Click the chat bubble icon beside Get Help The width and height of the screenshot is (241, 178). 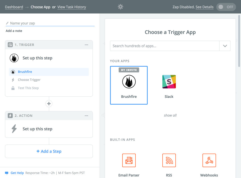point(6,173)
